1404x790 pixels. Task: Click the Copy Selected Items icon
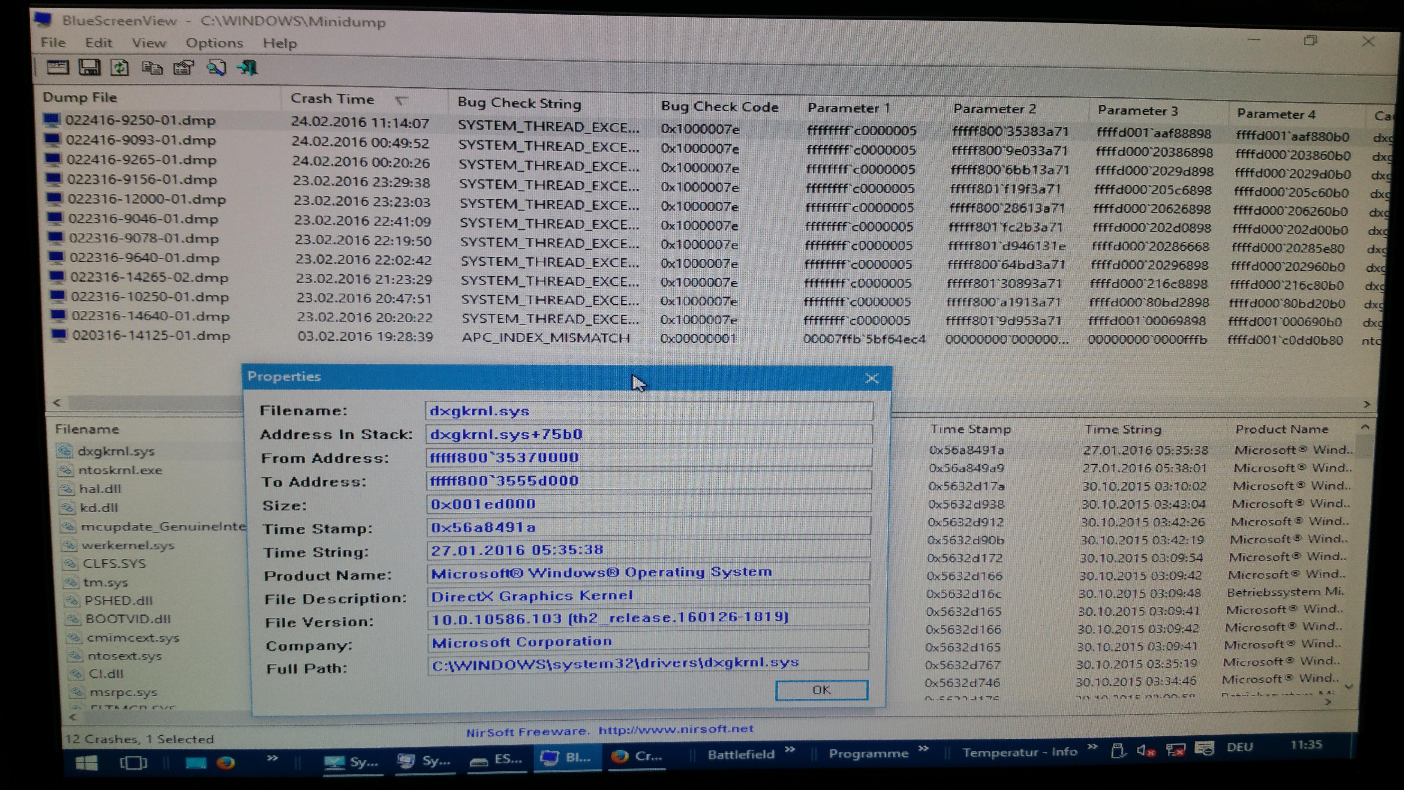point(152,68)
